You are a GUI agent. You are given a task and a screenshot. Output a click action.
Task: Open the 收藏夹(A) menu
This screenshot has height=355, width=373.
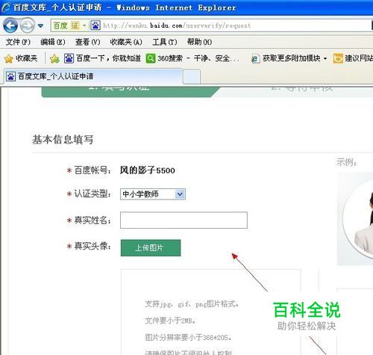[126, 42]
